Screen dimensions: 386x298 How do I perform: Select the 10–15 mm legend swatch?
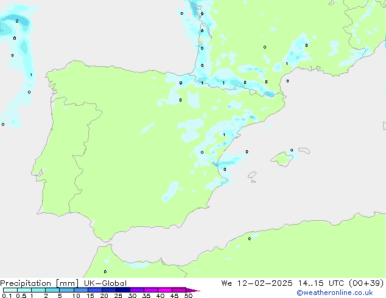pos(80,290)
